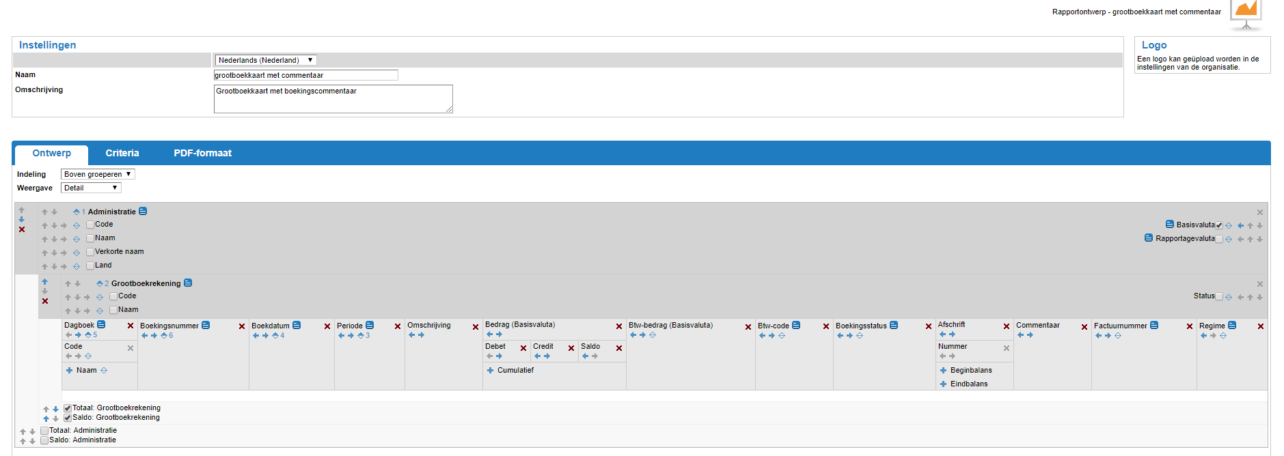
Task: Disable the Basisvaluta checkbox
Action: coord(1219,225)
